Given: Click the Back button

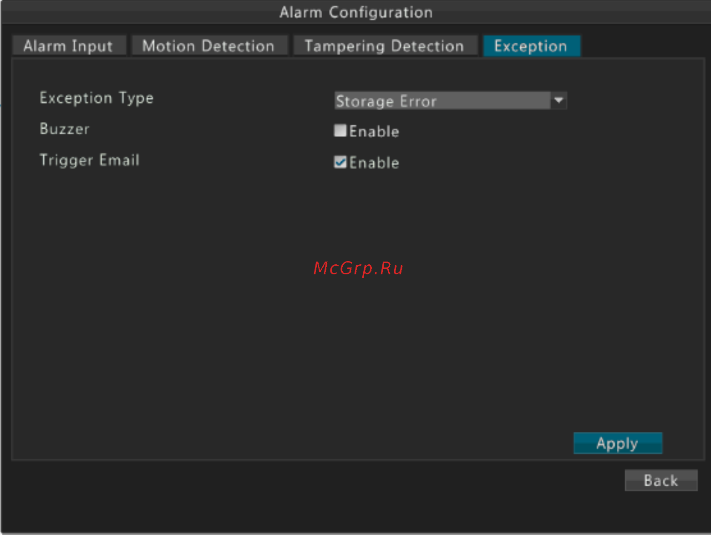Looking at the screenshot, I should (661, 480).
